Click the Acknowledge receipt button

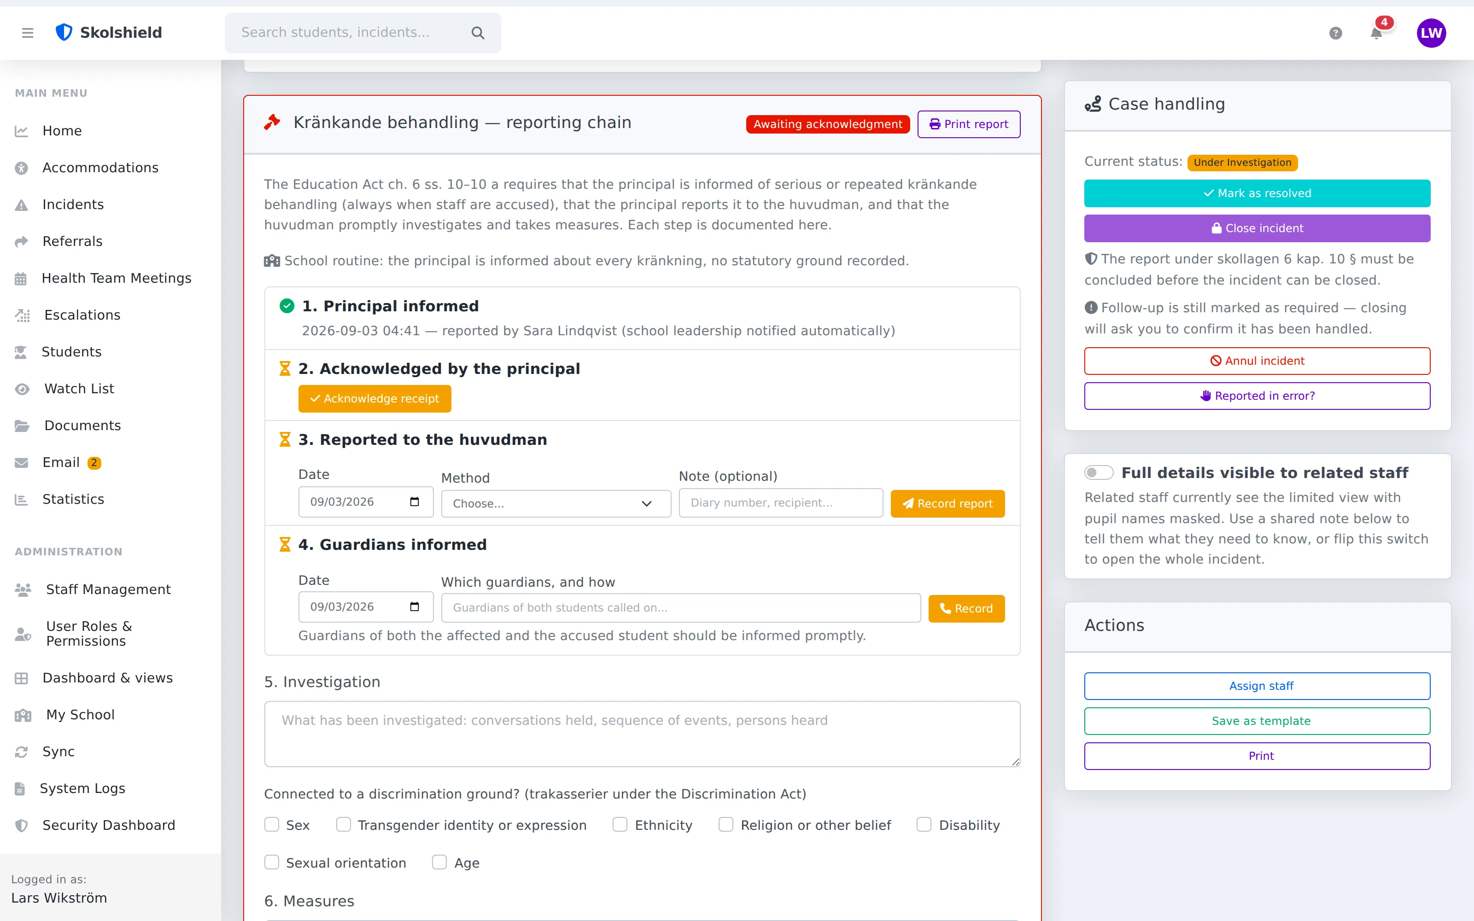374,399
